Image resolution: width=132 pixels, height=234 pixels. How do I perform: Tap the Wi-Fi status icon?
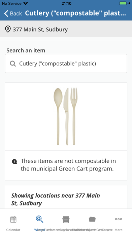(x=26, y=3)
